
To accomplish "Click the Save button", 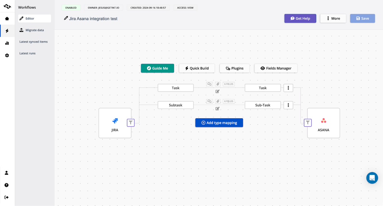I will [362, 18].
